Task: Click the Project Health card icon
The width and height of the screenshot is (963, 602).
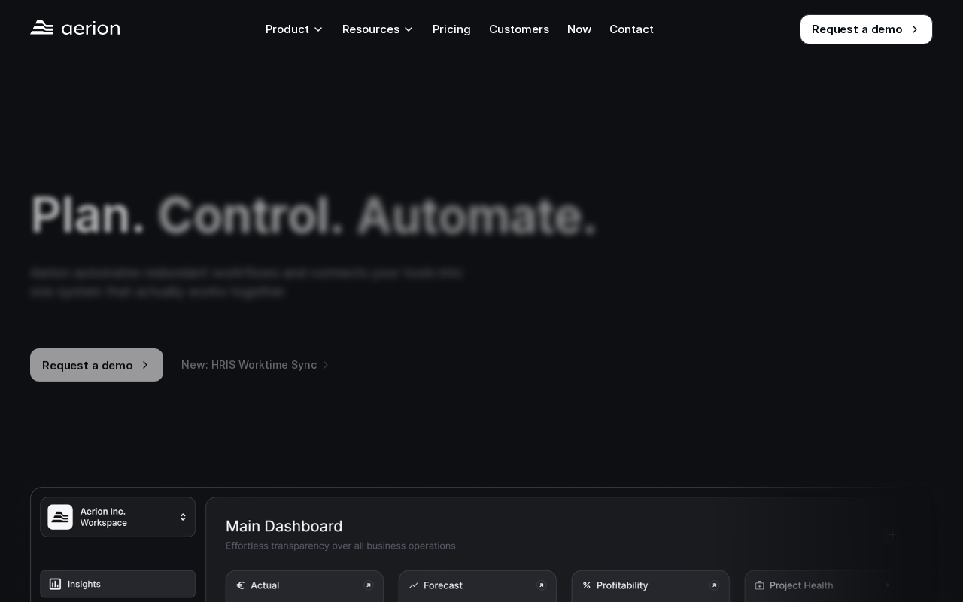Action: coord(760,585)
